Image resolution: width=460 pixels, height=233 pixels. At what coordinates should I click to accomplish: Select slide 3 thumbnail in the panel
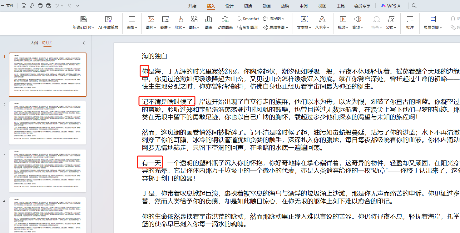pos(47,170)
